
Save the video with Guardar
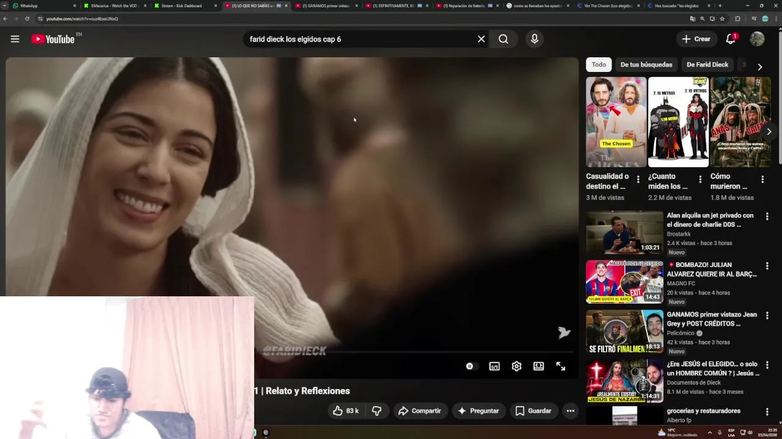[533, 411]
